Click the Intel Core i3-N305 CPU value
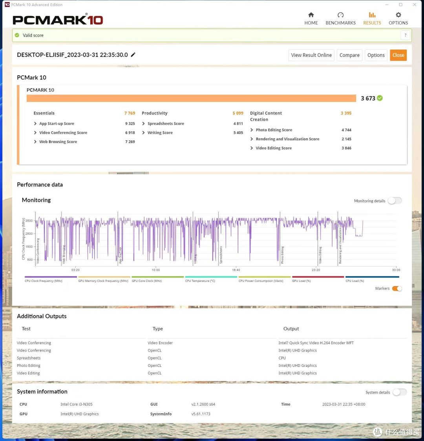Screen dimensions: 424x441 (x=76, y=404)
